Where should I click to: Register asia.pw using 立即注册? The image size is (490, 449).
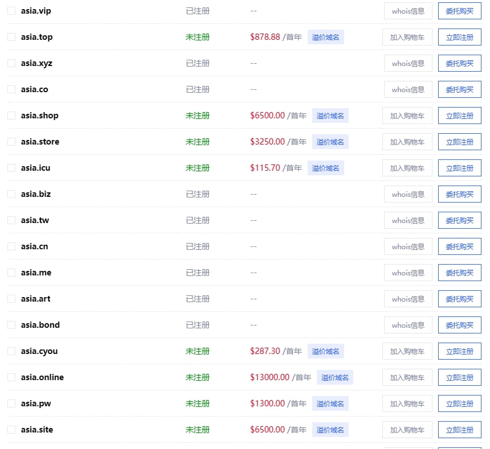tap(459, 403)
